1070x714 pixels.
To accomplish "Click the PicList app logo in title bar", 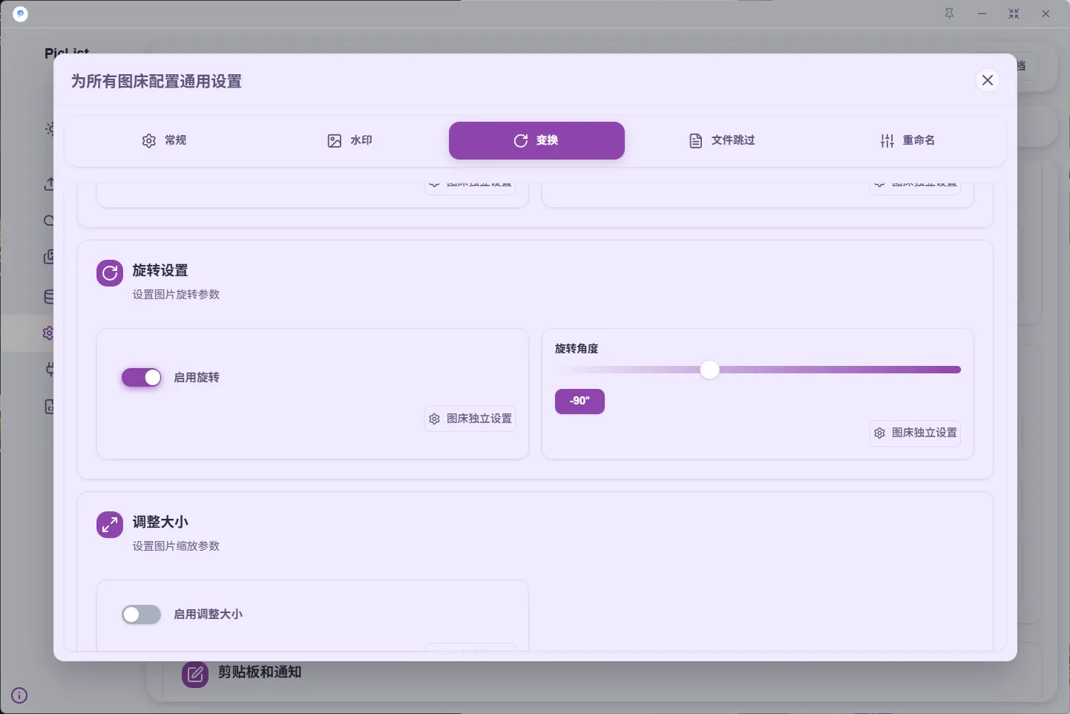I will coord(21,14).
